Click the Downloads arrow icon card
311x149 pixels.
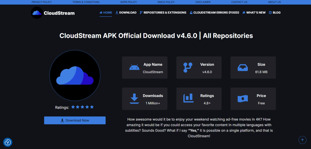click(x=134, y=99)
